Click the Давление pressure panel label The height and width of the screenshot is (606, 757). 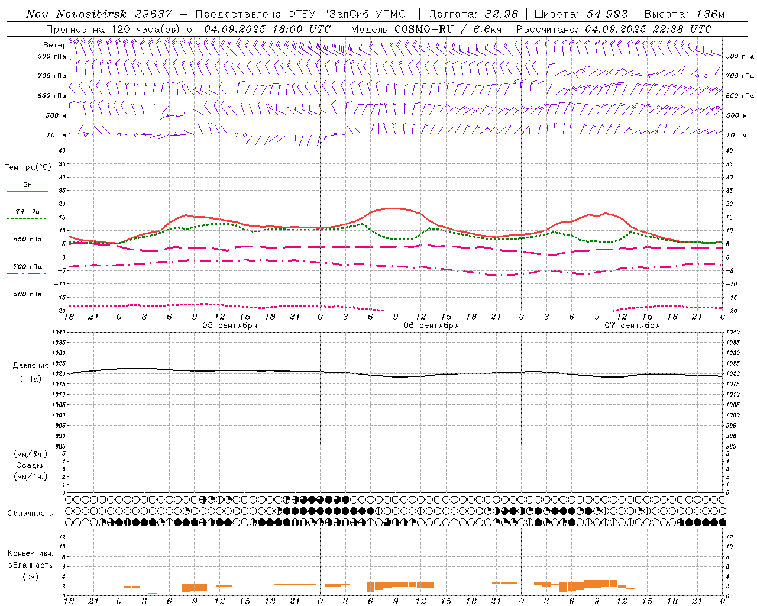tap(31, 366)
